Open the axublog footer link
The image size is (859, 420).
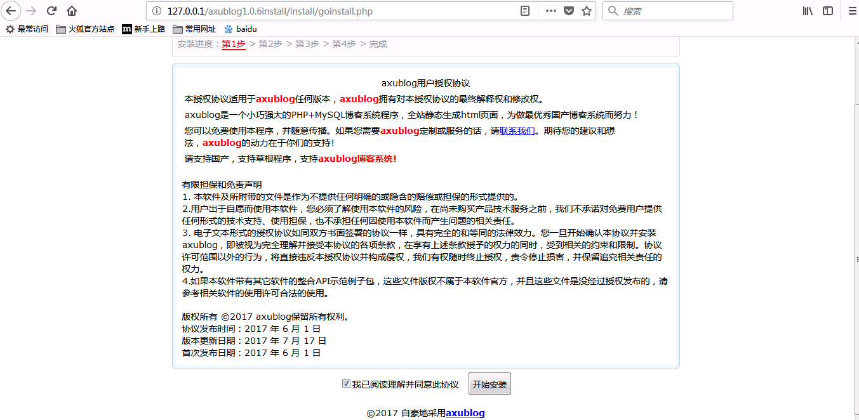coord(465,413)
